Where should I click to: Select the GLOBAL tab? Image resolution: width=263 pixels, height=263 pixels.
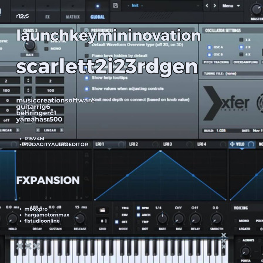point(97,17)
